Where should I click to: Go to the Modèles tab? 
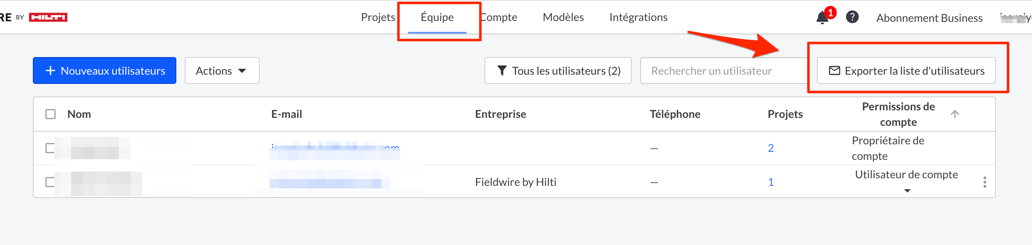[x=563, y=17]
